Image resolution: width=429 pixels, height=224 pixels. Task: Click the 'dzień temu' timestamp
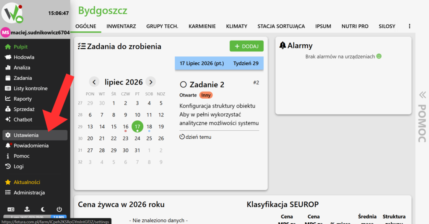[198, 137]
